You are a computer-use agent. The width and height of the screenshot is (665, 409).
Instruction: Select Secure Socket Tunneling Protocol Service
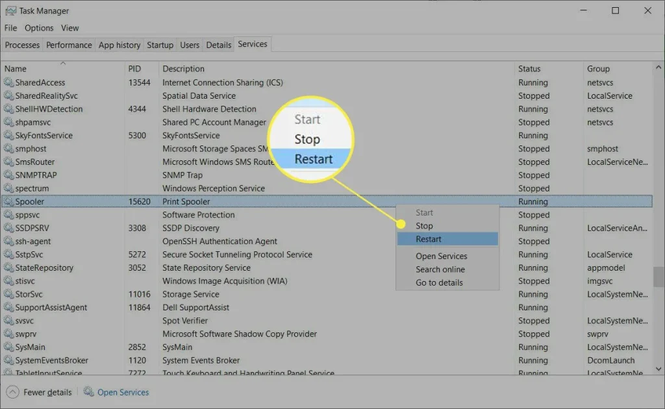(x=237, y=254)
